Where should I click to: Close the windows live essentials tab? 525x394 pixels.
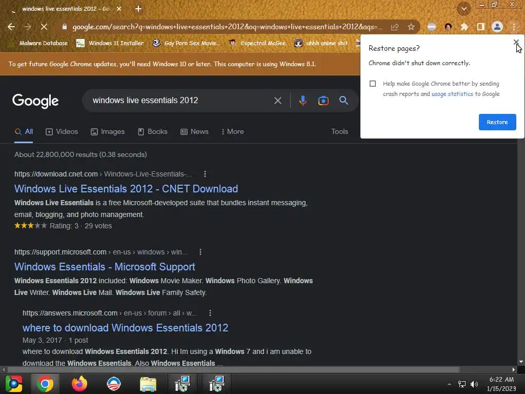click(x=119, y=9)
